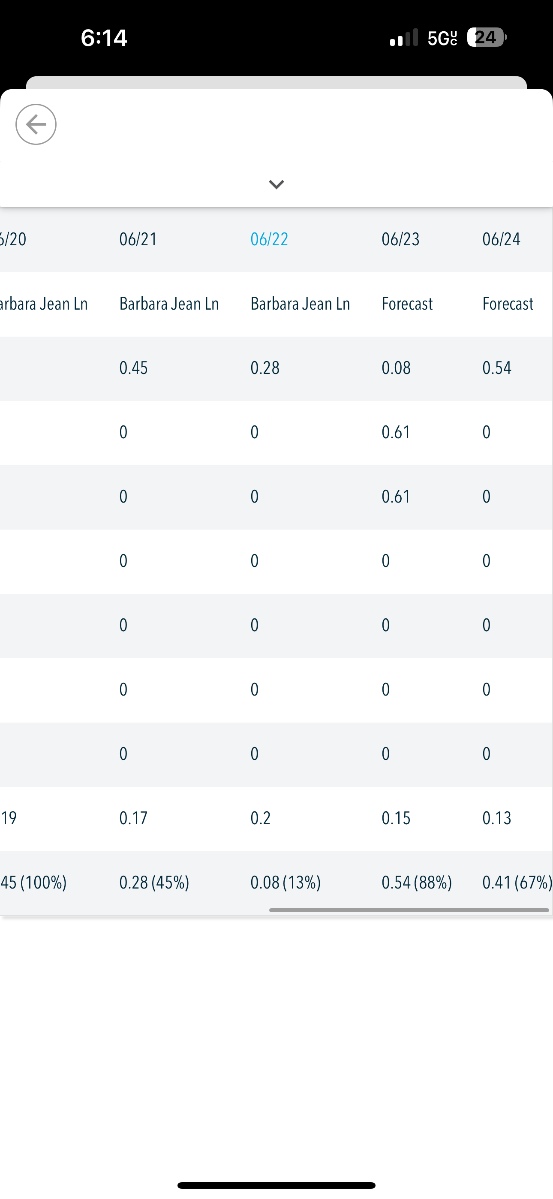Select the highlighted 06/22 date column
Screen dimensions: 553x1199
tap(269, 239)
